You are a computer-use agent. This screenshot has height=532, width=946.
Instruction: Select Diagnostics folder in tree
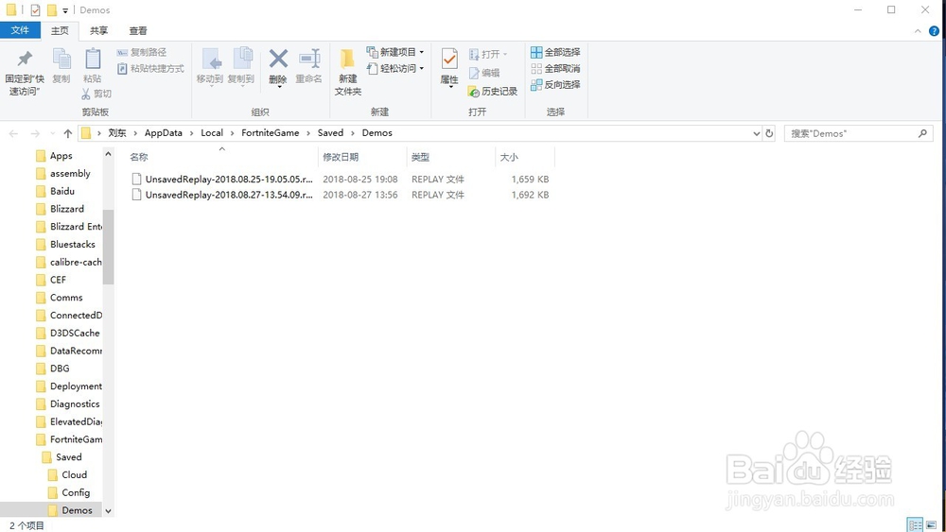[x=74, y=404]
